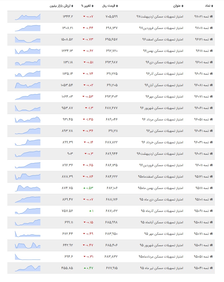Sort table by عنوان column
The width and height of the screenshot is (224, 282).
tap(178, 6)
